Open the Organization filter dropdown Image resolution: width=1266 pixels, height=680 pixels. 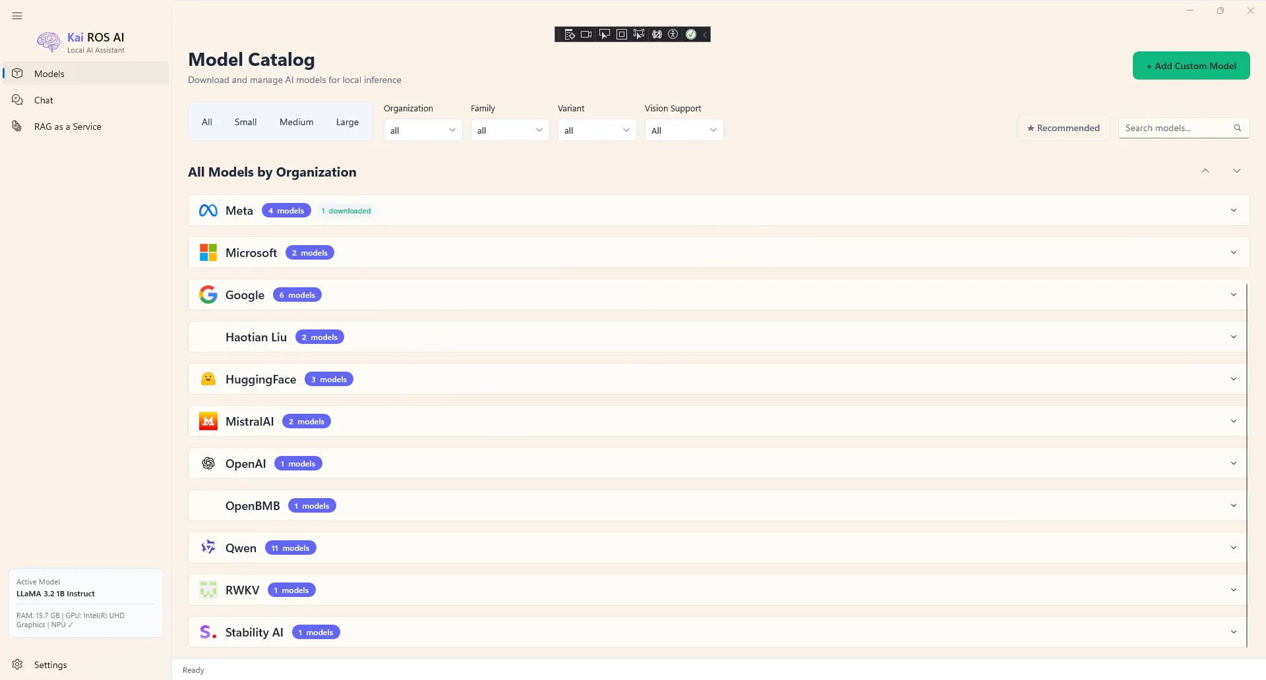[x=423, y=130]
